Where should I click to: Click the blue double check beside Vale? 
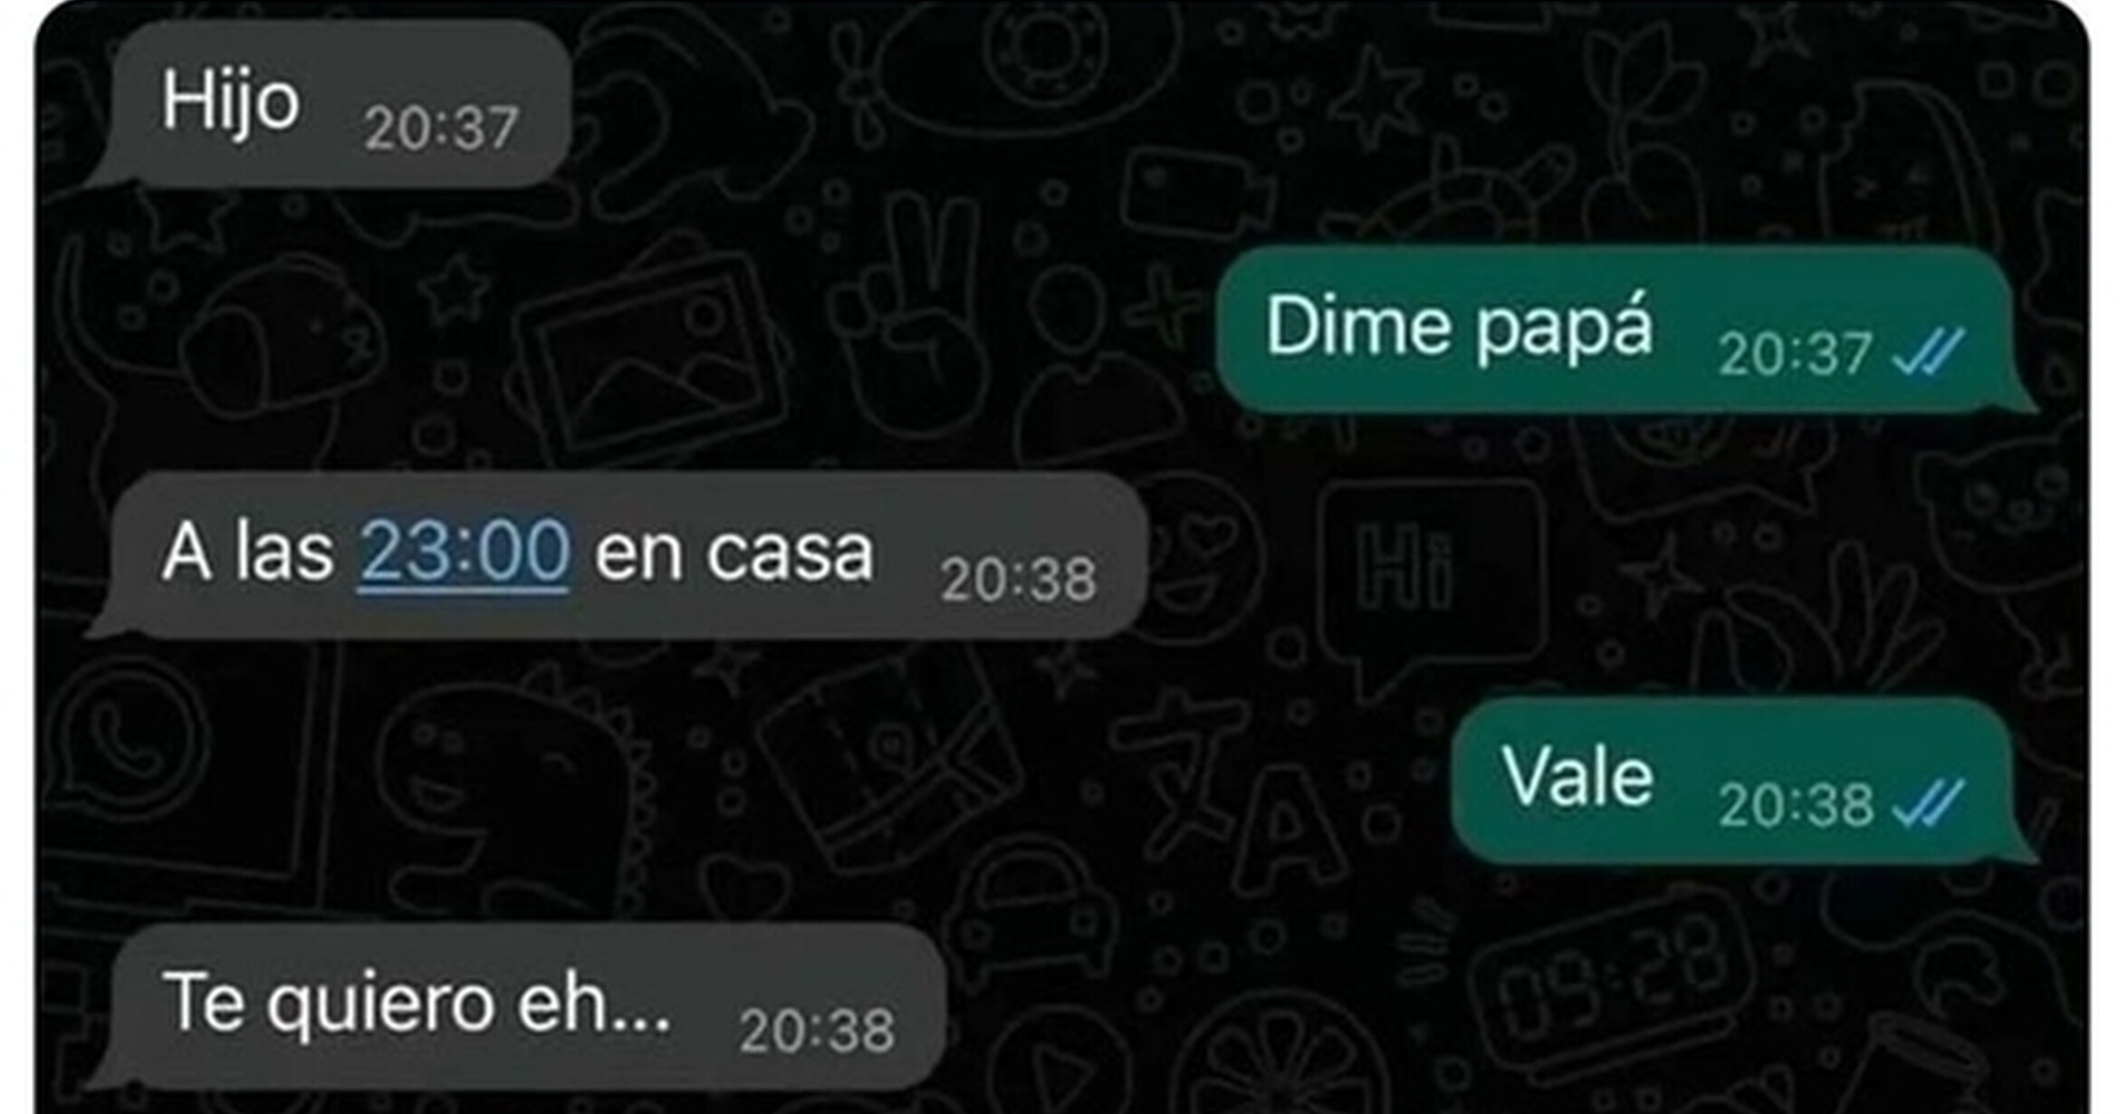click(1928, 803)
